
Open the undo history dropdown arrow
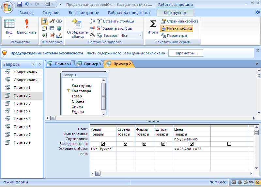click(x=31, y=4)
